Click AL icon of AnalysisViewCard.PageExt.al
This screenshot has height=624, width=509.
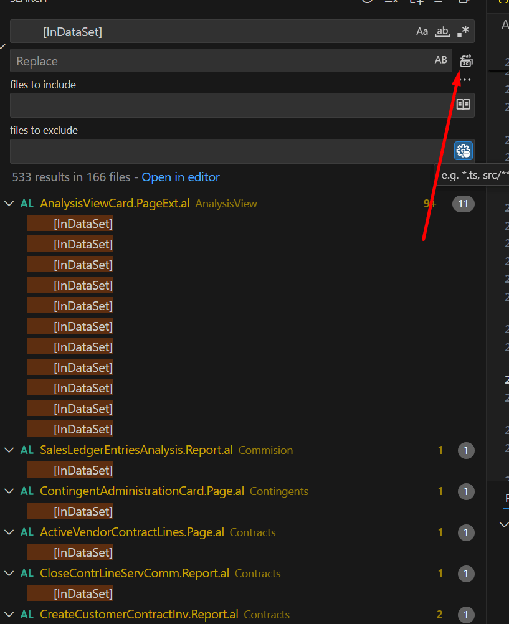(x=27, y=204)
